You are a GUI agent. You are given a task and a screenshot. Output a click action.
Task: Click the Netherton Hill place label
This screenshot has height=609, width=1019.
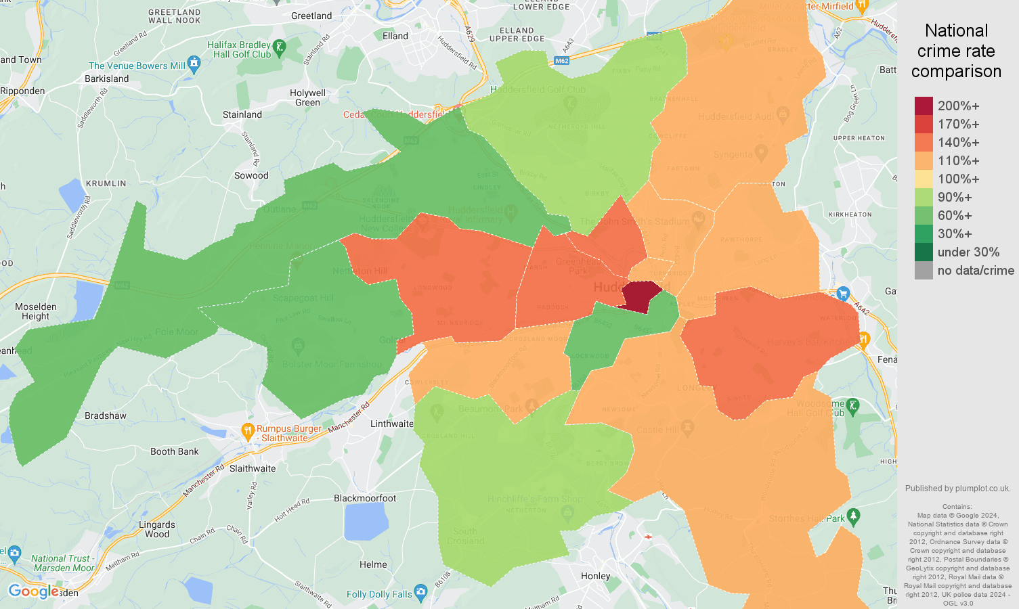pyautogui.click(x=360, y=271)
